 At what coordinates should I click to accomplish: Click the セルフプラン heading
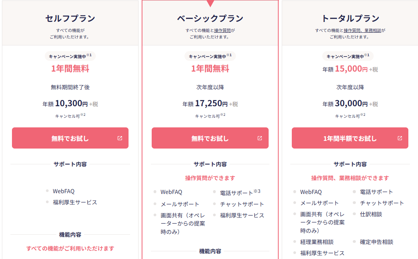(70, 18)
